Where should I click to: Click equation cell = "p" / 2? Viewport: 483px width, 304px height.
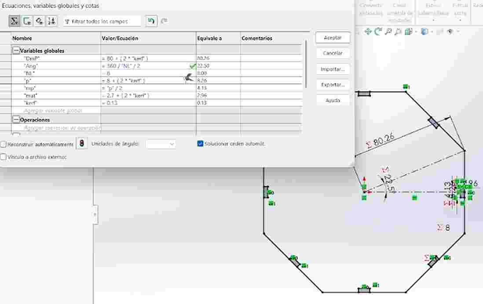coord(148,88)
